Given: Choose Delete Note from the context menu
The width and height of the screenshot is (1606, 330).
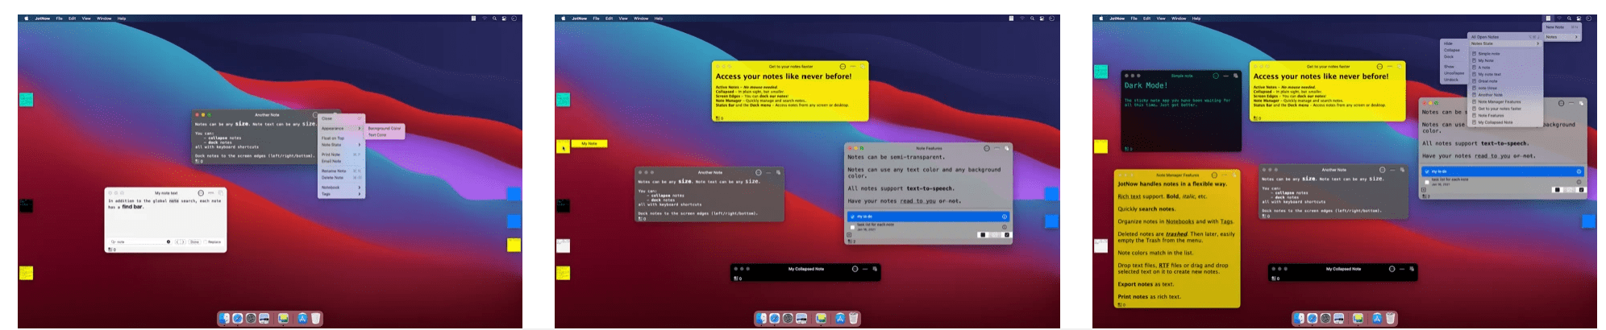Looking at the screenshot, I should 333,178.
